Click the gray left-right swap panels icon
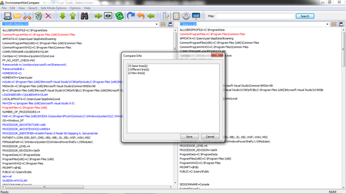346x194 pixels. tap(108, 16)
